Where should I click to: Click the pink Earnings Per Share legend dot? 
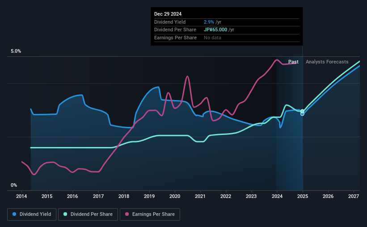[x=127, y=214]
